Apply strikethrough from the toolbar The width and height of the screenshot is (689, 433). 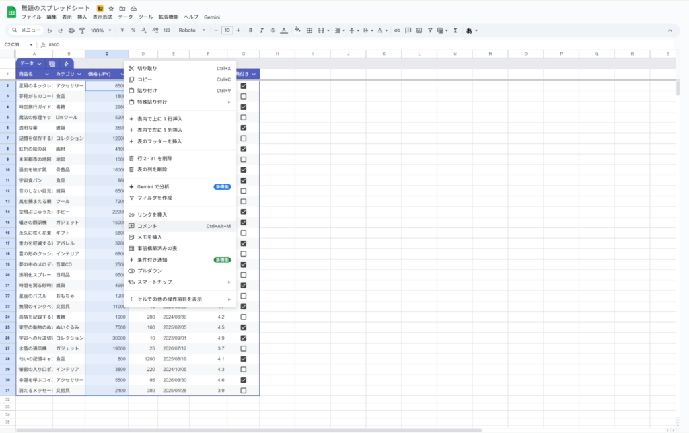click(274, 30)
